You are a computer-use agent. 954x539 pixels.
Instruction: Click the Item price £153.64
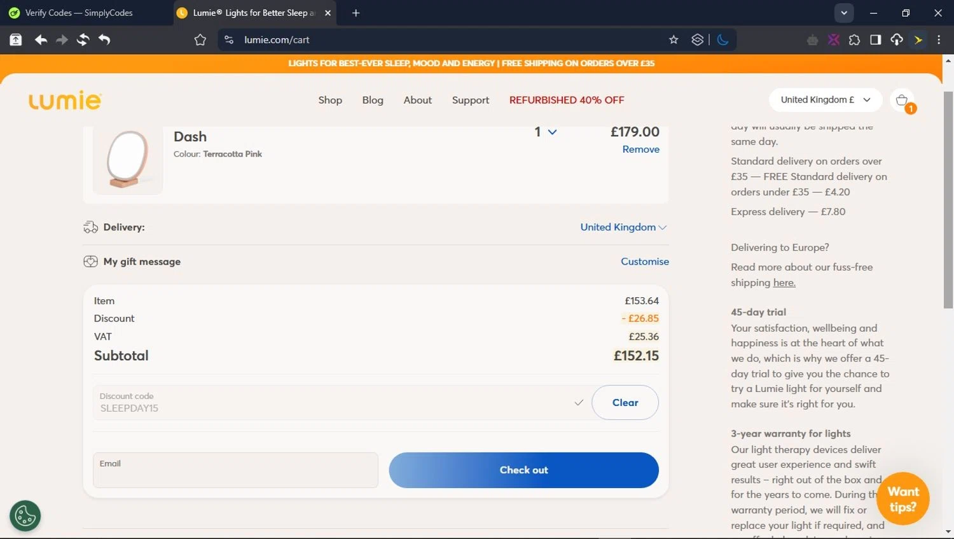point(642,300)
